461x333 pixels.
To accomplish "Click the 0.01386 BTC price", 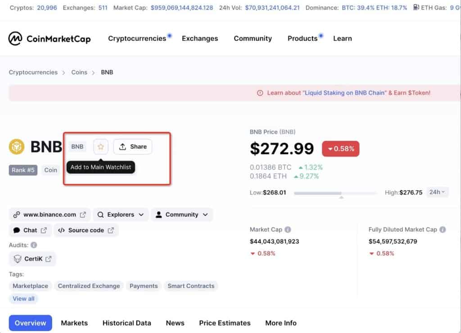I will click(271, 167).
